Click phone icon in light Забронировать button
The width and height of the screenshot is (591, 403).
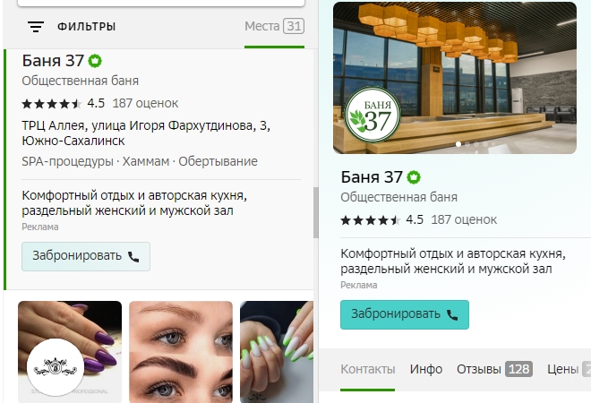click(x=133, y=257)
